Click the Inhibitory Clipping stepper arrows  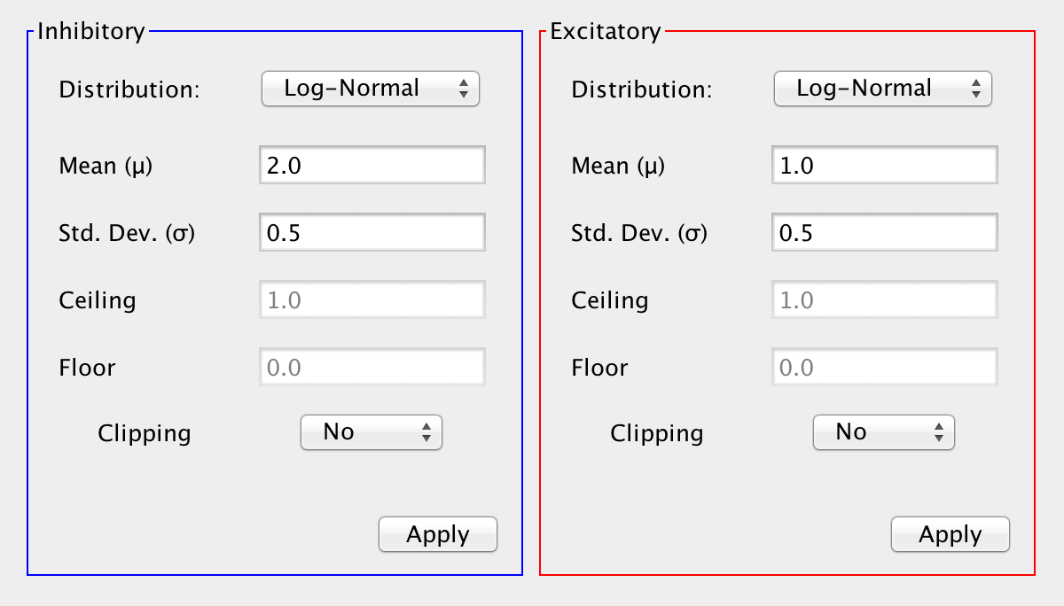[x=426, y=432]
